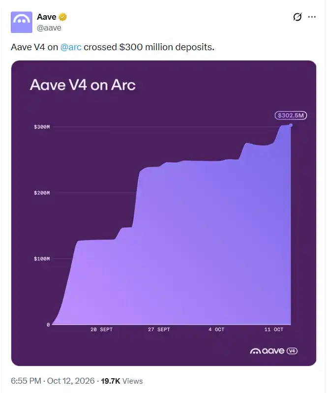This screenshot has width=327, height=393.
Task: Click the 19.7K Views count
Action: click(122, 381)
